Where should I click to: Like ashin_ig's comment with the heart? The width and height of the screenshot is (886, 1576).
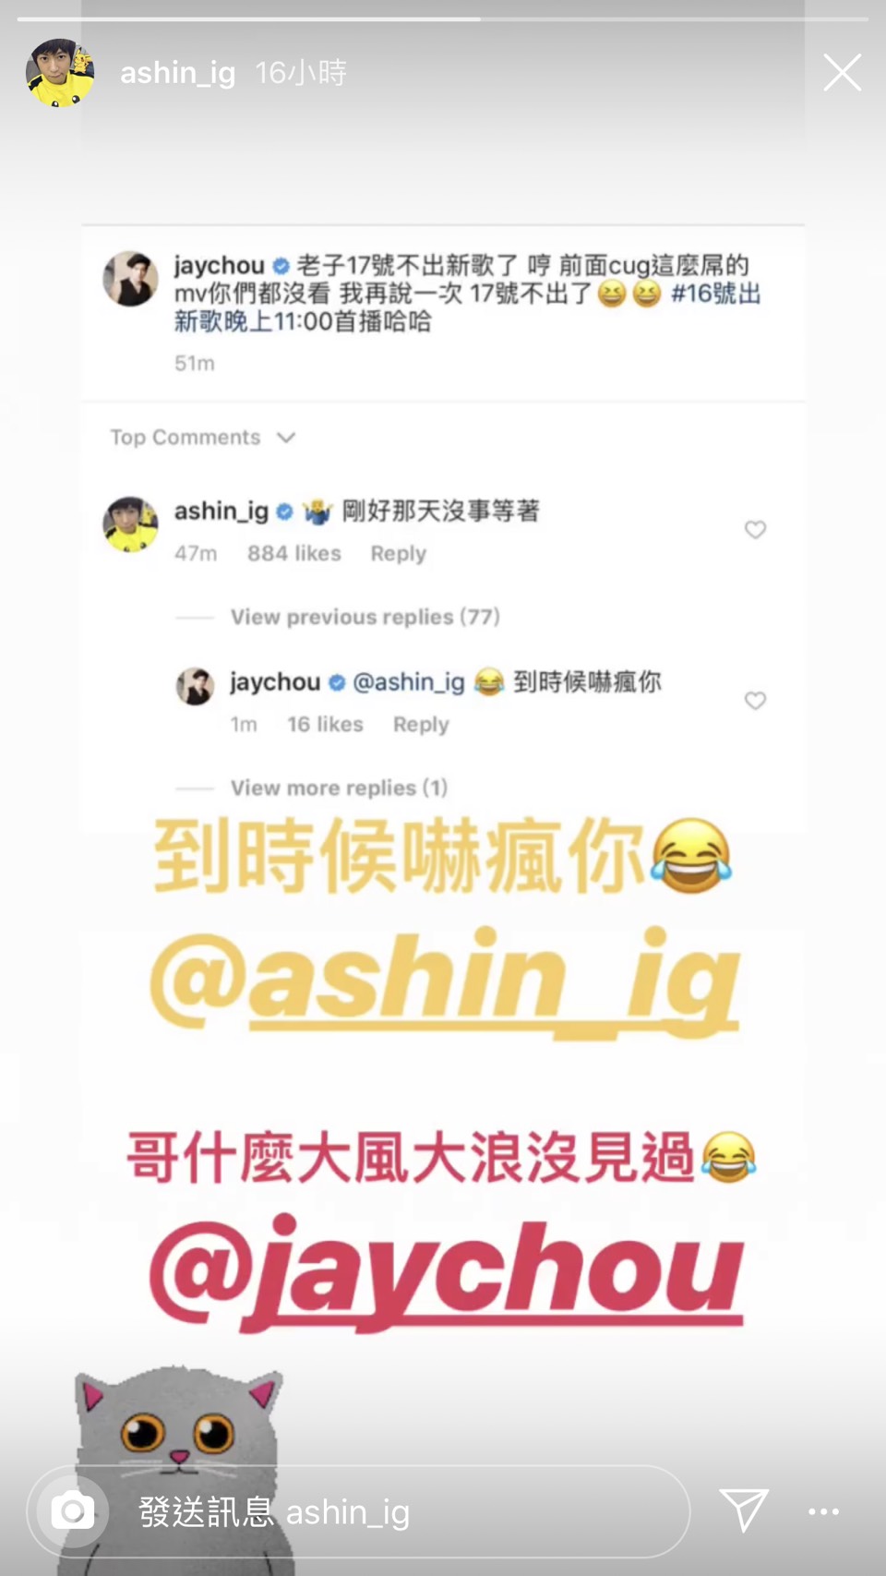(755, 530)
